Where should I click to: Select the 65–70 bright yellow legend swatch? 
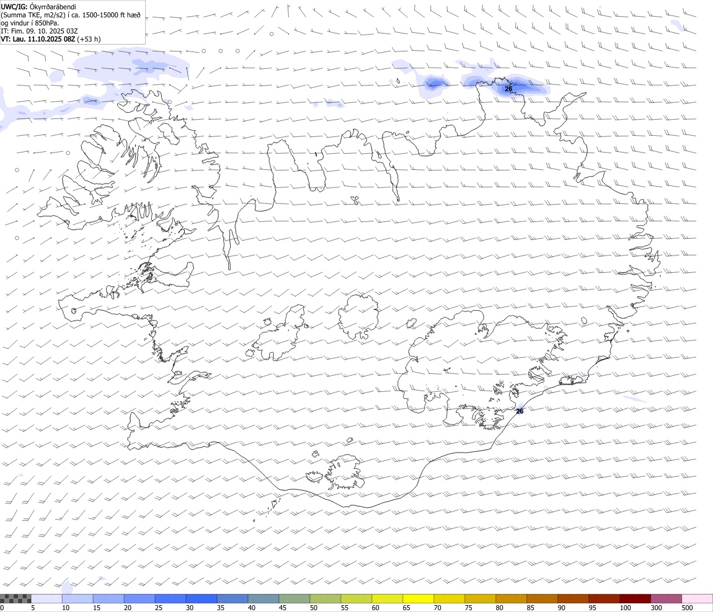418,598
